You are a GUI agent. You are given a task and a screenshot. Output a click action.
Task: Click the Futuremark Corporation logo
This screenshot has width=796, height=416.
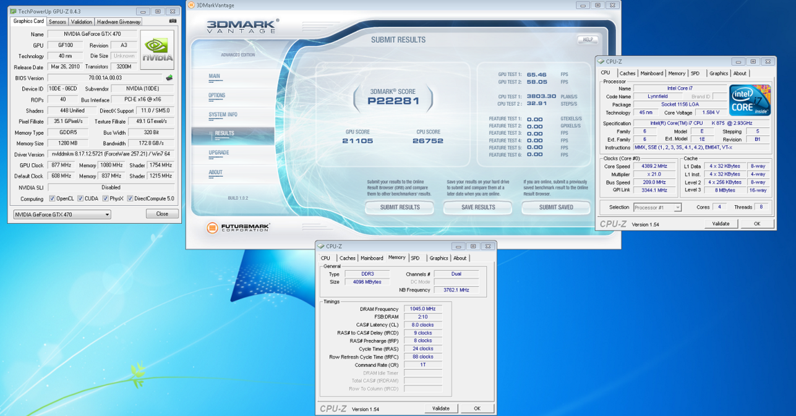tap(238, 228)
